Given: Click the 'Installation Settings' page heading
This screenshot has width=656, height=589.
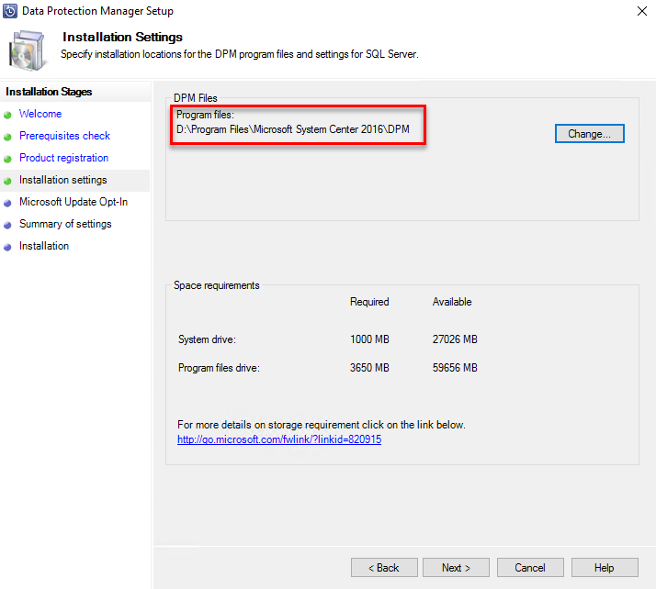Looking at the screenshot, I should point(122,38).
